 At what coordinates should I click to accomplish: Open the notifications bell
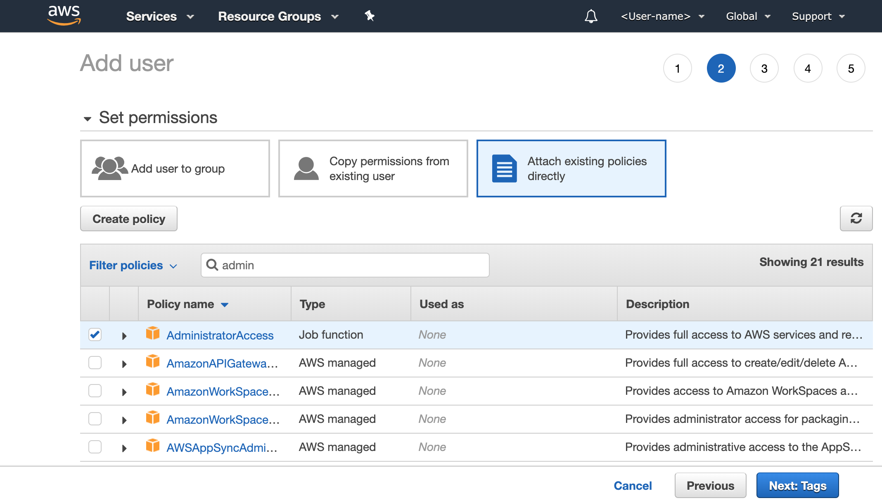(x=591, y=16)
